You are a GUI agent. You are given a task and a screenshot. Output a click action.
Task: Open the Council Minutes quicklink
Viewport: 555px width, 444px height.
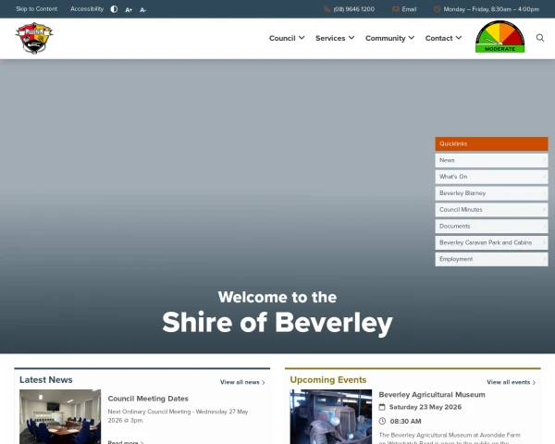(x=491, y=210)
